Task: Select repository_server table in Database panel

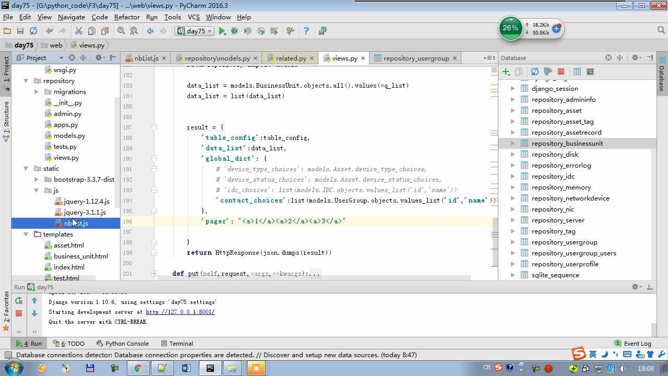Action: [558, 220]
